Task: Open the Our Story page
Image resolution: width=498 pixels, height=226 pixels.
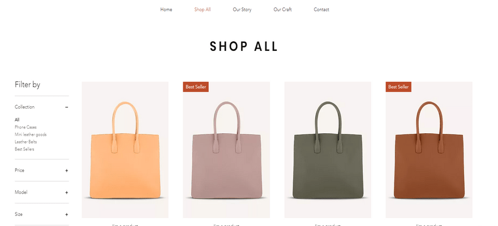Action: 242,10
